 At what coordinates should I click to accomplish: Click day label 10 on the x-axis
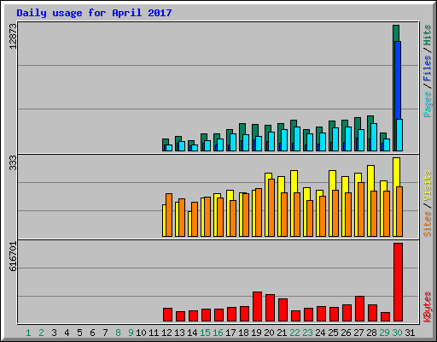pos(141,333)
